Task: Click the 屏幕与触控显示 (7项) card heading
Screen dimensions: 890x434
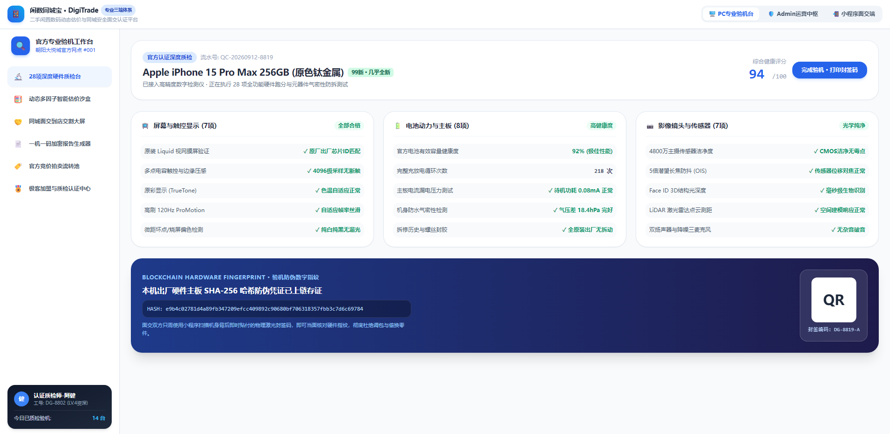Action: coord(185,126)
